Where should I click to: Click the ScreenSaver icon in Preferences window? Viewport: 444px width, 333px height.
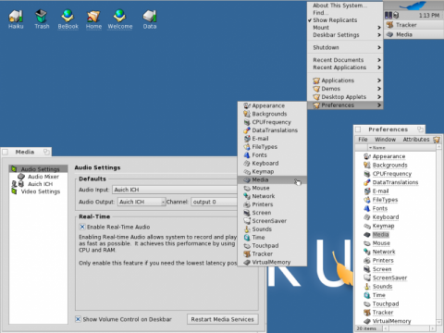coord(367,277)
